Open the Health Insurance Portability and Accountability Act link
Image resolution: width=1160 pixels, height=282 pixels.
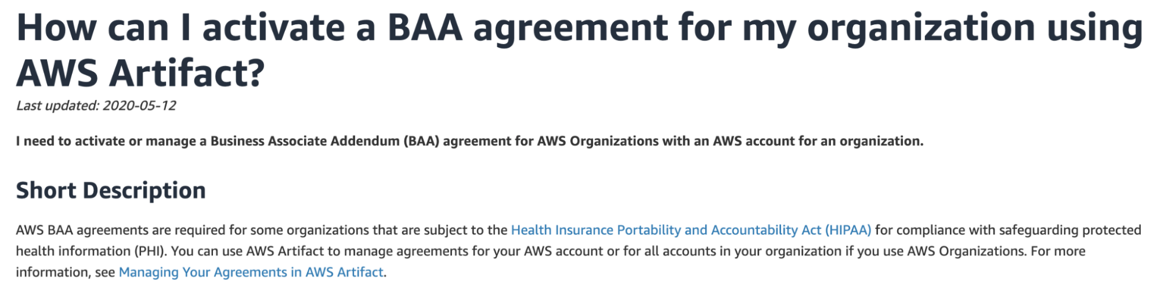pyautogui.click(x=691, y=230)
